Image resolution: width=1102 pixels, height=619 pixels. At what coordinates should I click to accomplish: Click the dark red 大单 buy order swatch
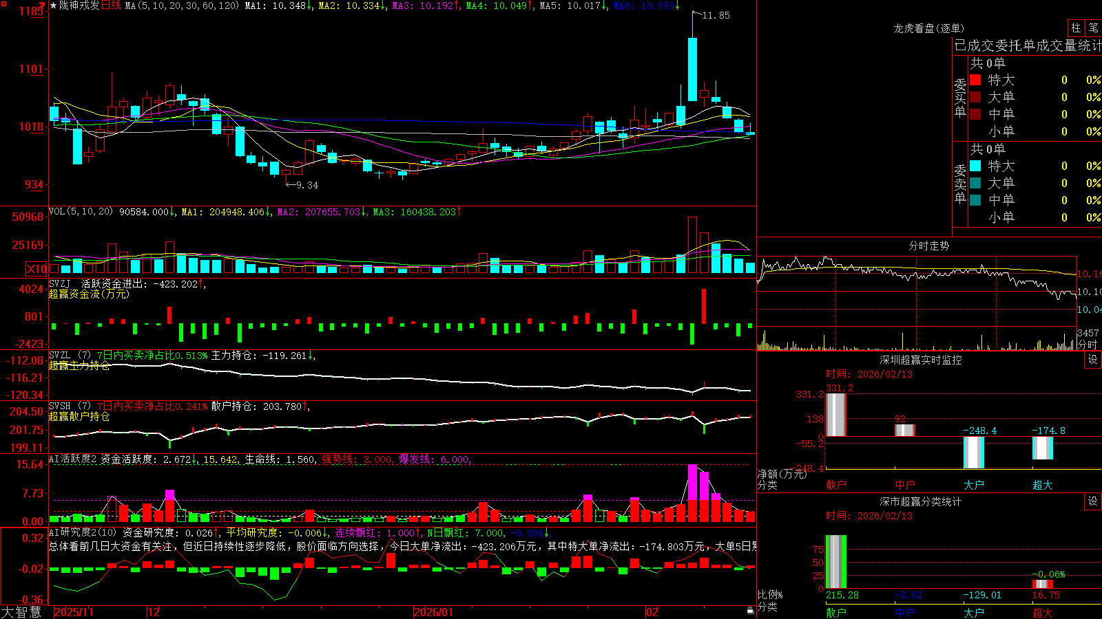click(x=975, y=97)
